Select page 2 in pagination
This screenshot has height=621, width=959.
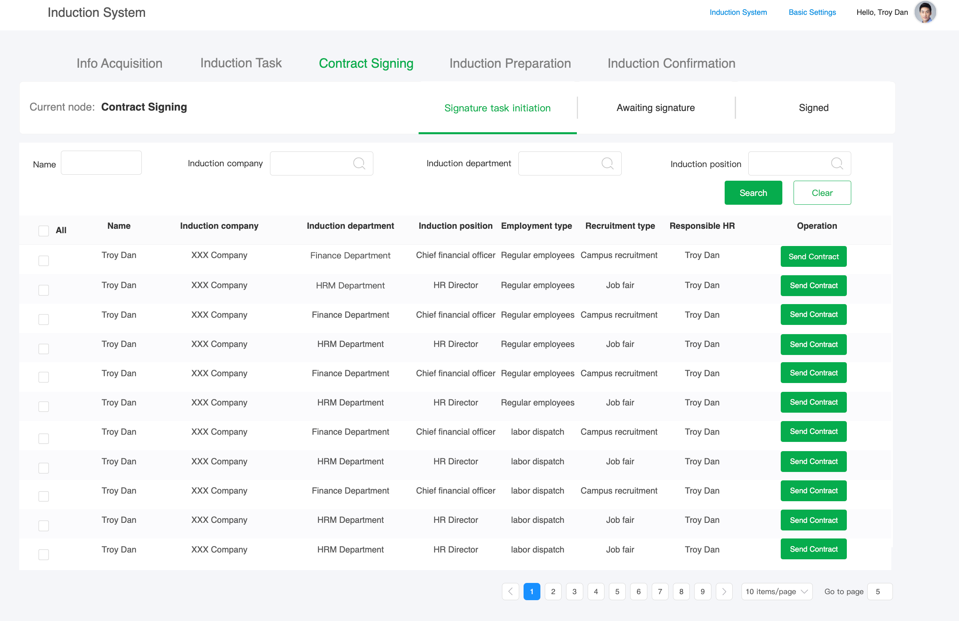pyautogui.click(x=553, y=591)
